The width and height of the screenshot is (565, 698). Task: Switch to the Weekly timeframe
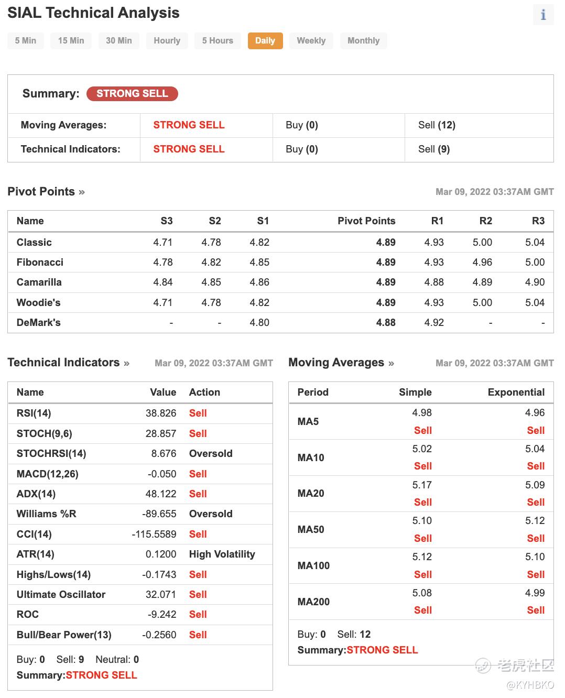(x=311, y=41)
